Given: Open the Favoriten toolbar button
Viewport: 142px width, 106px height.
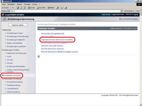Looking at the screenshot, I should [41, 8].
